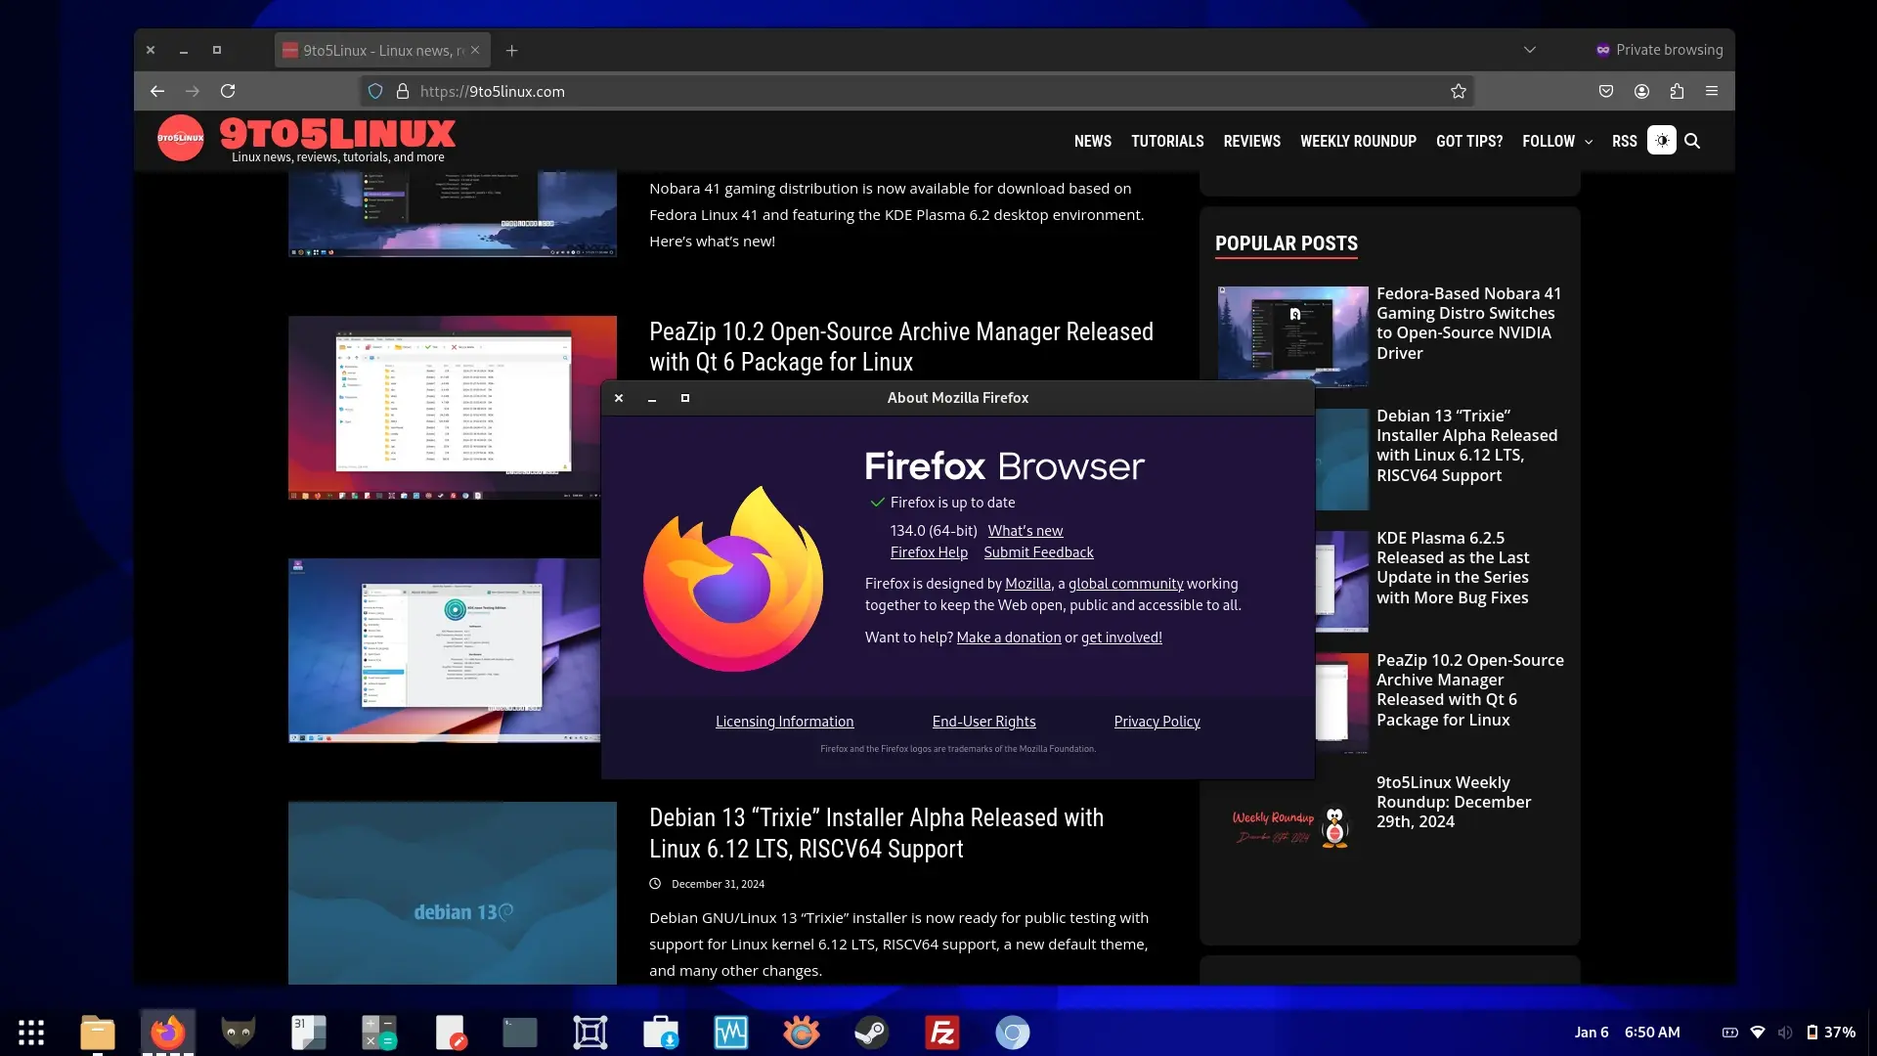Open the Pocket save icon in toolbar
Image resolution: width=1877 pixels, height=1056 pixels.
(x=1606, y=91)
